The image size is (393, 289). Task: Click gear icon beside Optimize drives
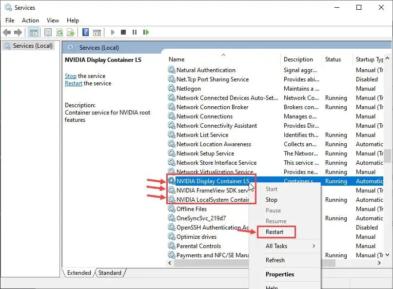pos(172,237)
